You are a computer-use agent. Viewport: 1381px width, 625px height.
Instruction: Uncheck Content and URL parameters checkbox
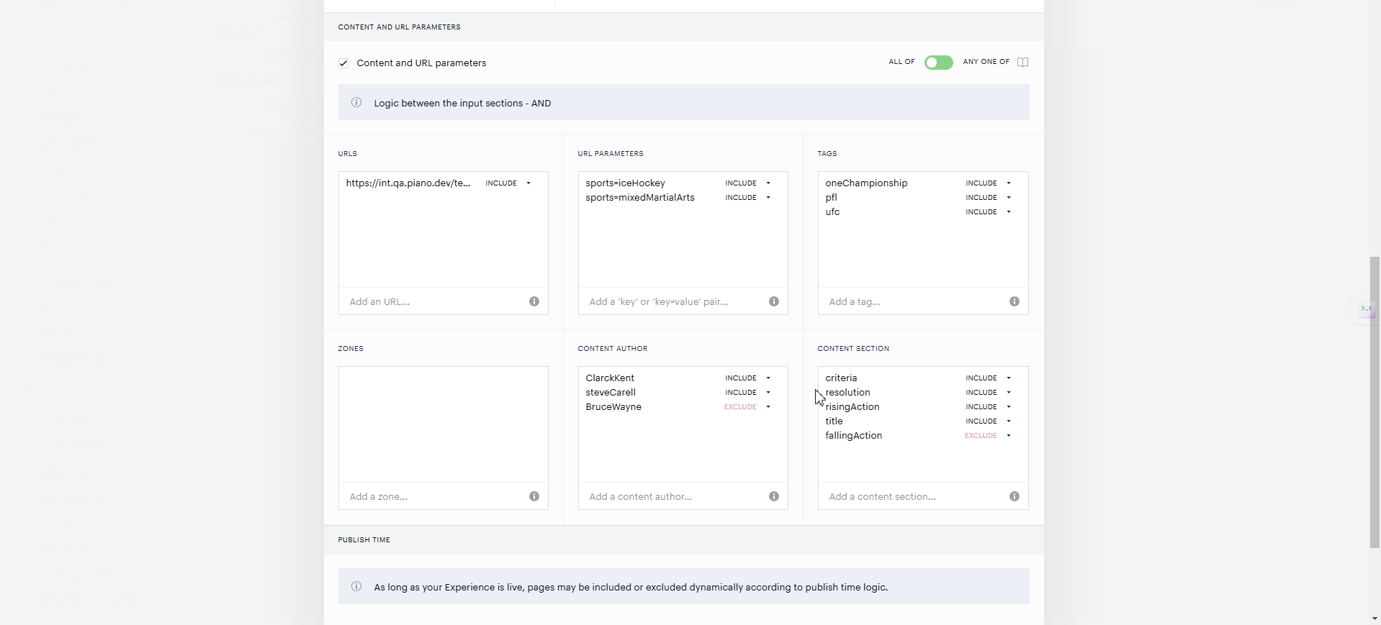point(343,63)
